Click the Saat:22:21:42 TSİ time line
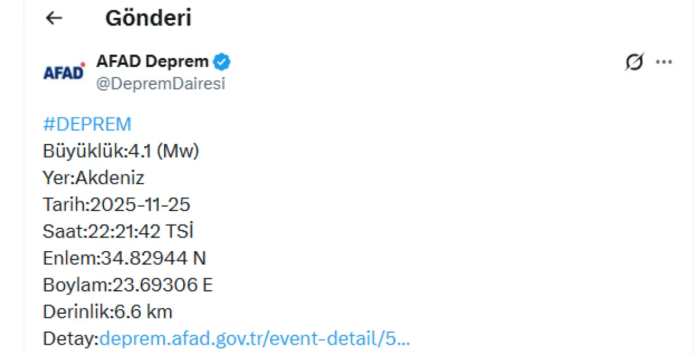The width and height of the screenshot is (696, 355). (118, 232)
